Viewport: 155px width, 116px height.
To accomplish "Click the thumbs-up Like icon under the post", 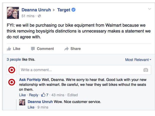I will click(9, 49).
